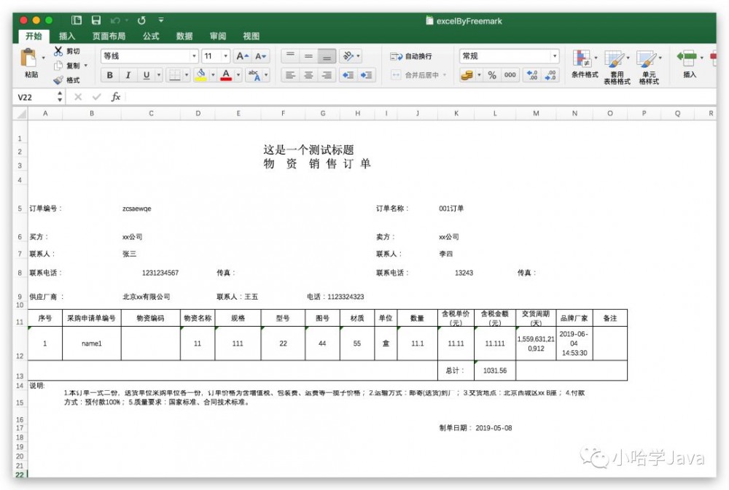Apply percent style with the % icon
The width and height of the screenshot is (729, 490).
coord(491,74)
